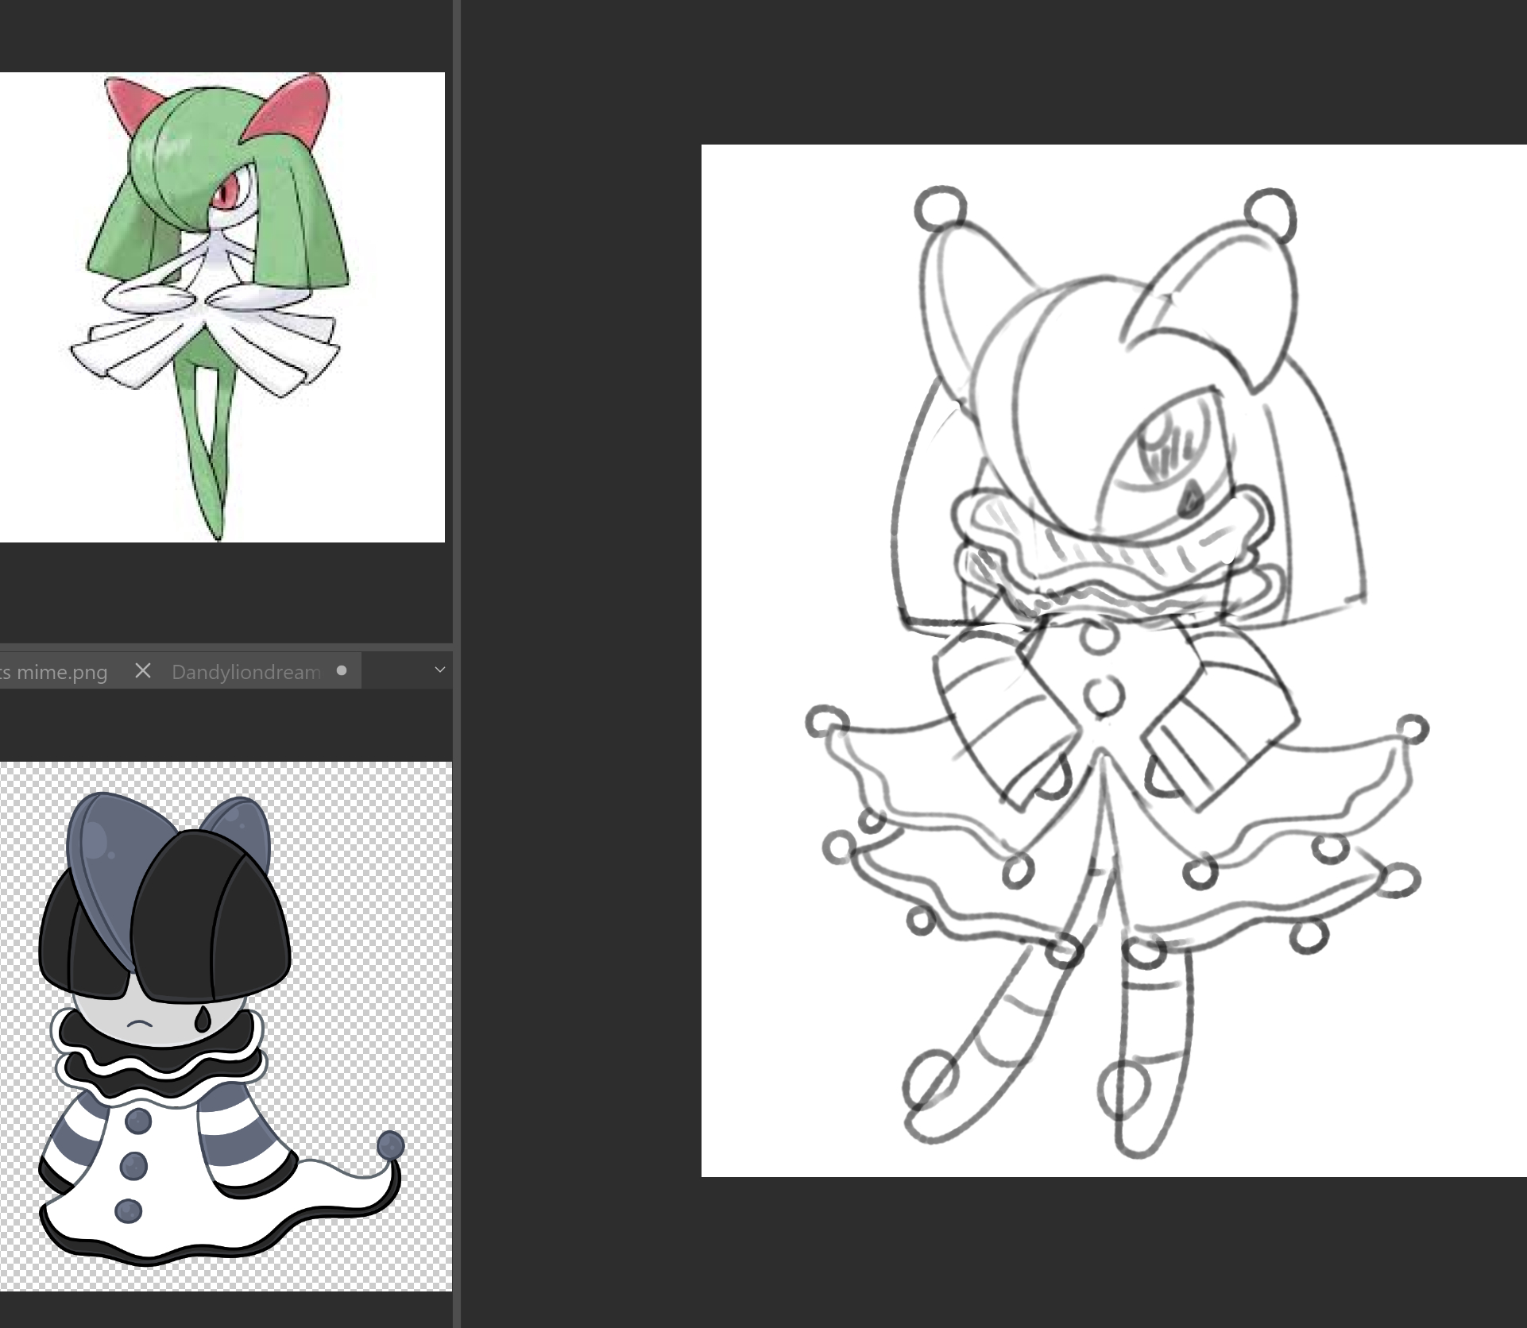Click the mime character reference image
Viewport: 1527px width, 1328px height.
click(x=226, y=1026)
